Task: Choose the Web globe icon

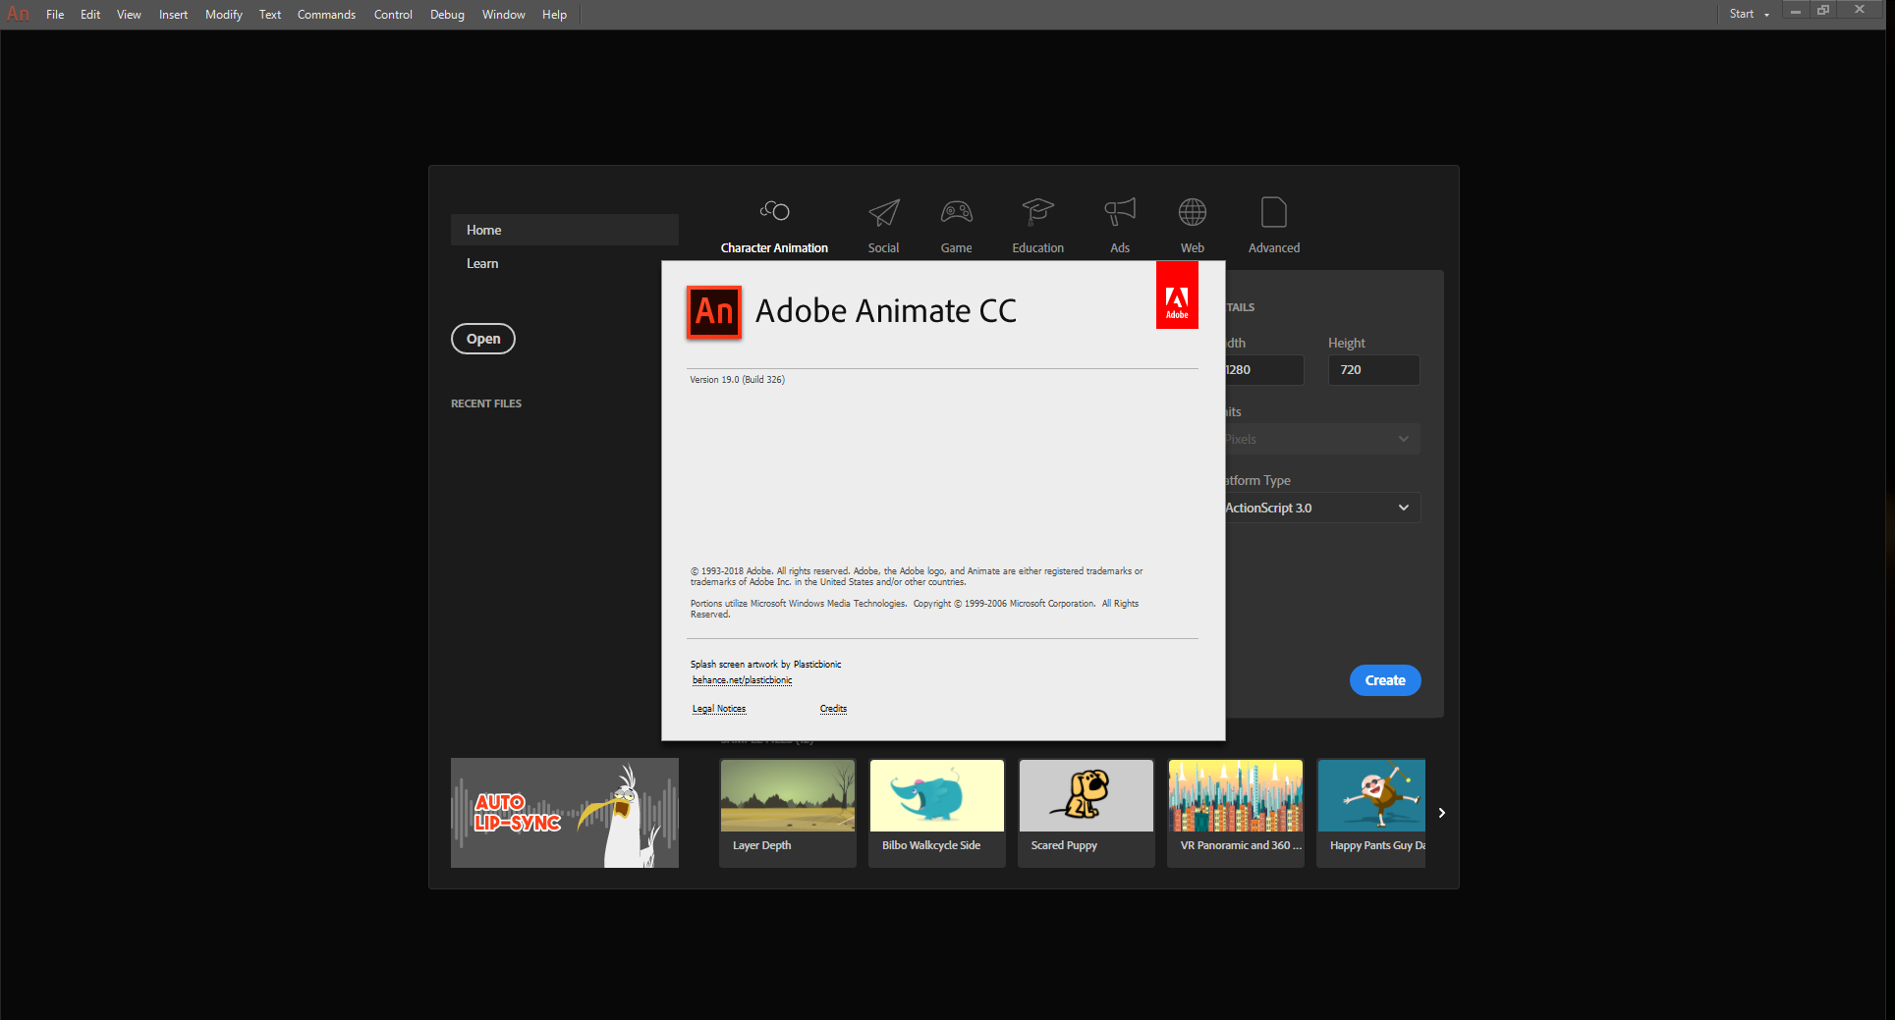Action: (1192, 212)
